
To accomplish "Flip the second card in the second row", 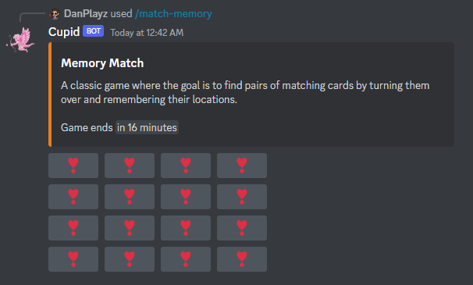I will (130, 197).
